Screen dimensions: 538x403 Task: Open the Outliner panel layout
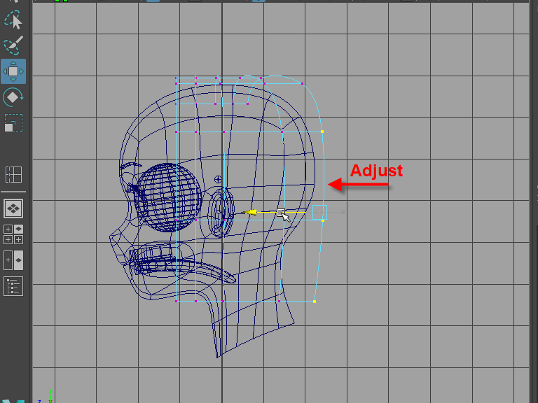[x=13, y=285]
